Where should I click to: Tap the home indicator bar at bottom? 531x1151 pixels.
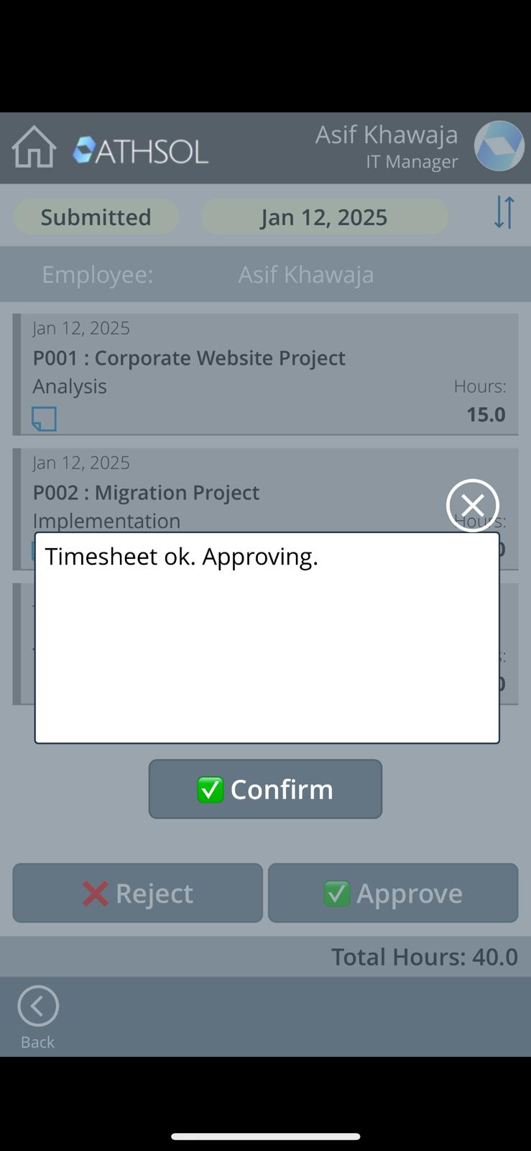click(x=265, y=1137)
